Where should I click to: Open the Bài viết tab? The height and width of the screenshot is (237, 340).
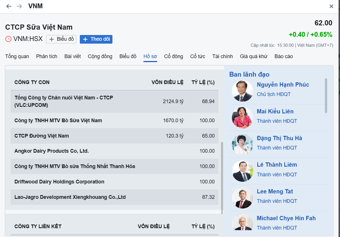[x=72, y=56]
